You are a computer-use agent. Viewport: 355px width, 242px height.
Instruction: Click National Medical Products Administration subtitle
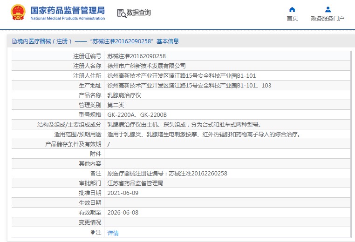pos(68,18)
